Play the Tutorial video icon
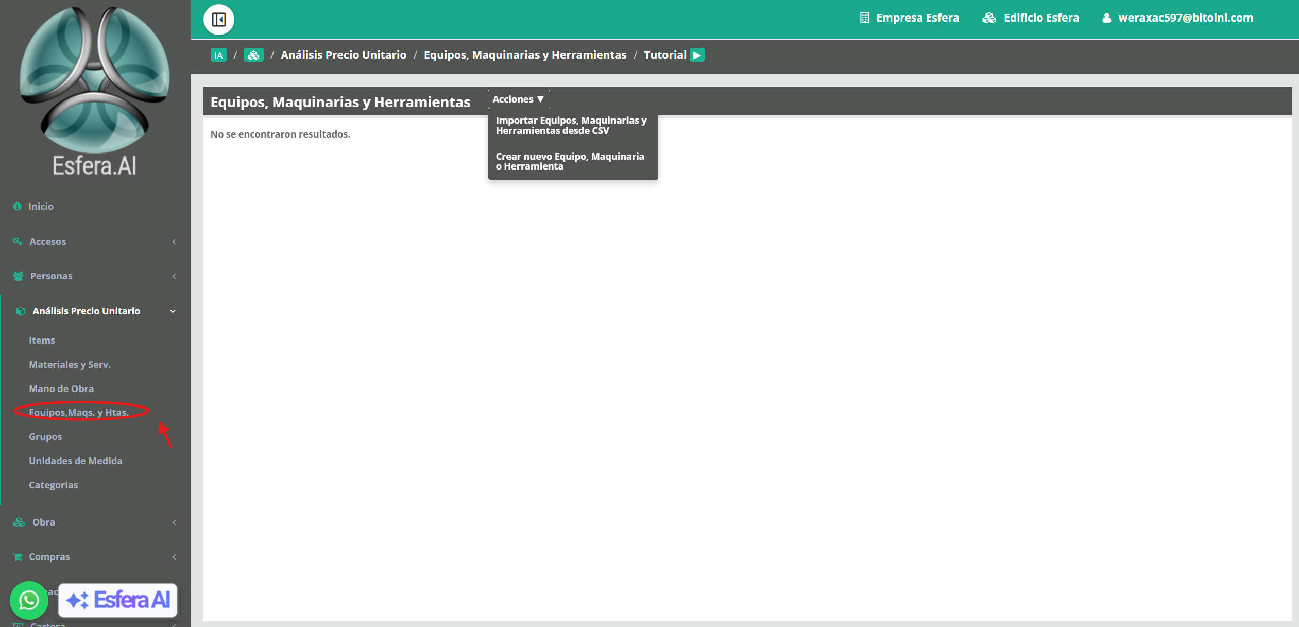 pos(697,55)
